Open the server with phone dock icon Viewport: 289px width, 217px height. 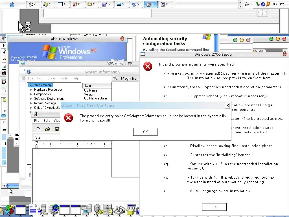(x=98, y=210)
